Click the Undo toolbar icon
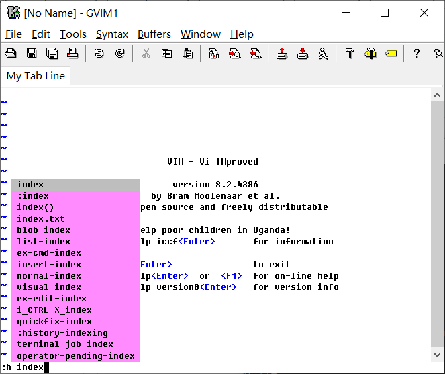The height and width of the screenshot is (374, 445). tap(99, 54)
